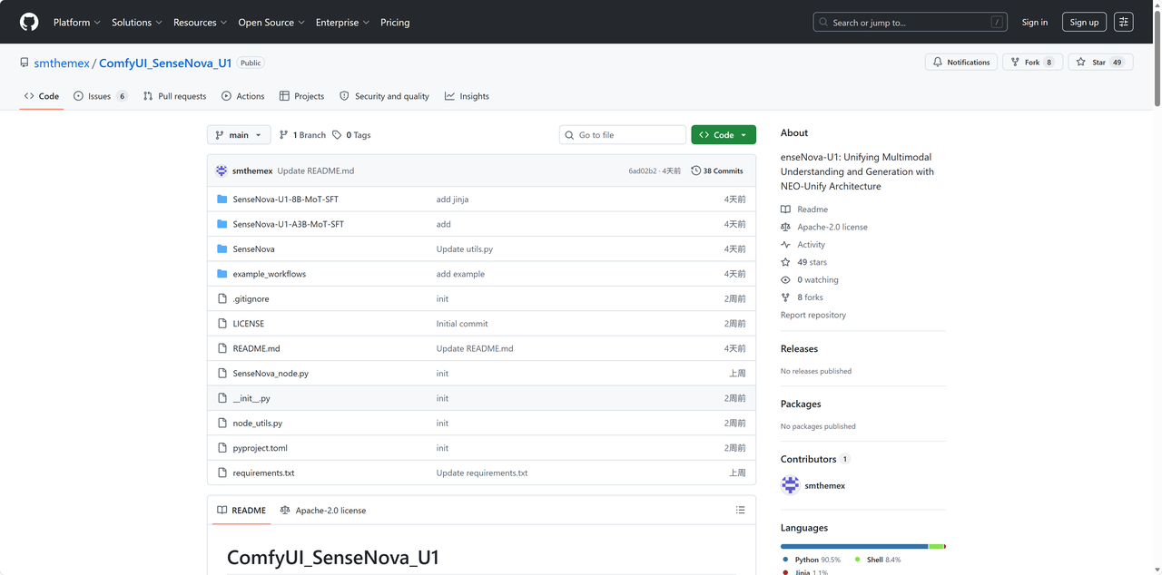Click the folder icon of SenseNova row
Viewport: 1162px width, 575px height.
click(222, 249)
